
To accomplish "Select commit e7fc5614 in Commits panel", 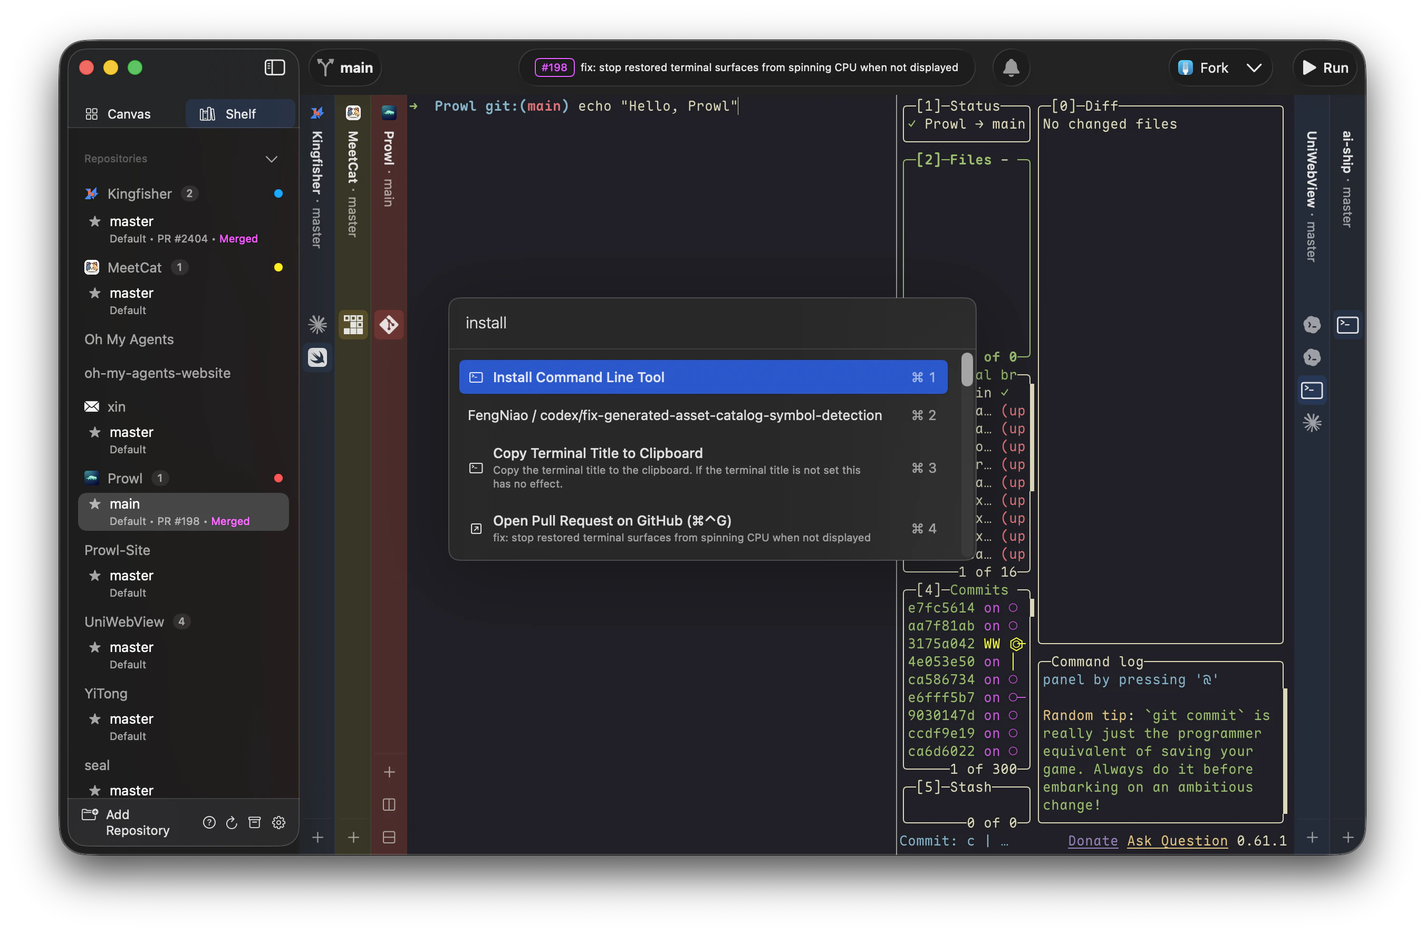I will click(x=964, y=607).
